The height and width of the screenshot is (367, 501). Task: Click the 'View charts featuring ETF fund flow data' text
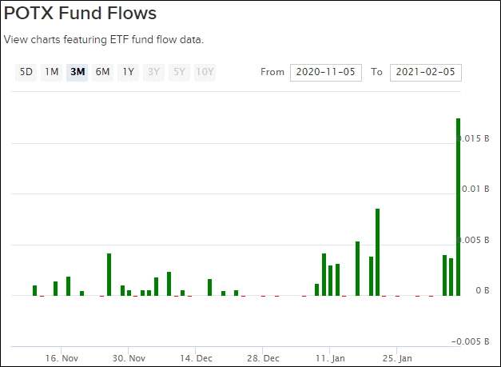(104, 40)
